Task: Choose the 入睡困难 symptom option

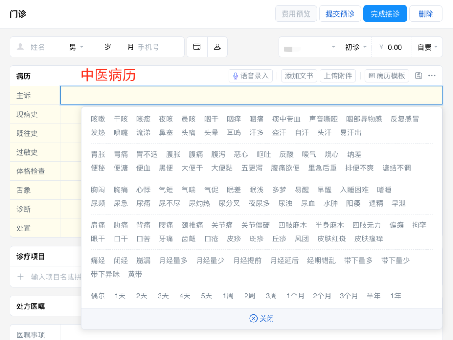Action: (x=354, y=190)
